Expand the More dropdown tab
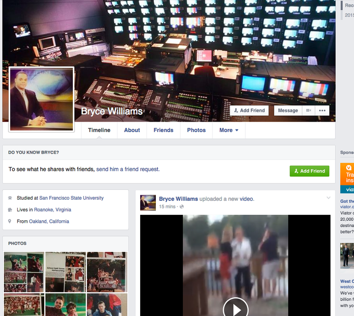The width and height of the screenshot is (354, 316). [x=229, y=130]
